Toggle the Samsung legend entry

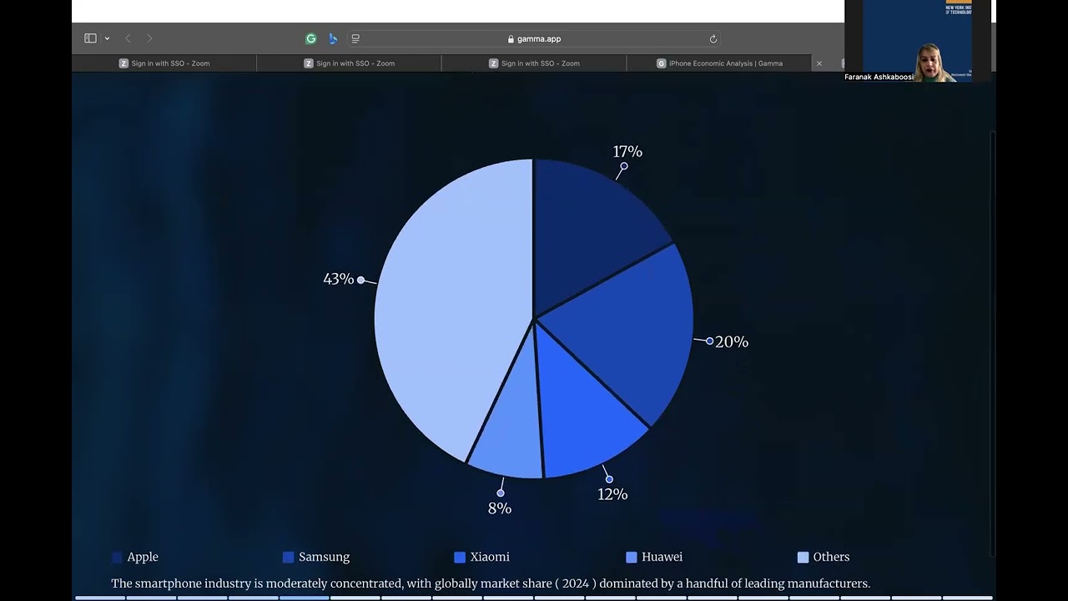click(316, 557)
